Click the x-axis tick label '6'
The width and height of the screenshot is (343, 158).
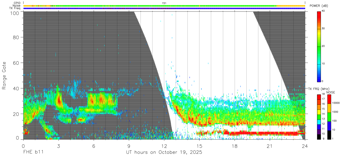tap(94, 146)
